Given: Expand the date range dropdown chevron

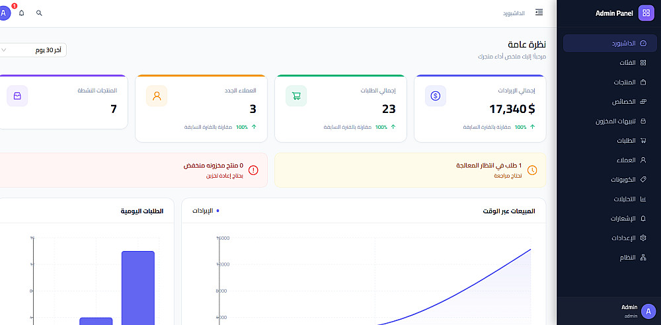Looking at the screenshot, I should 4,50.
